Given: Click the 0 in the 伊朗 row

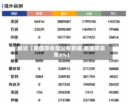Looking at the screenshot, I should coord(39,100).
